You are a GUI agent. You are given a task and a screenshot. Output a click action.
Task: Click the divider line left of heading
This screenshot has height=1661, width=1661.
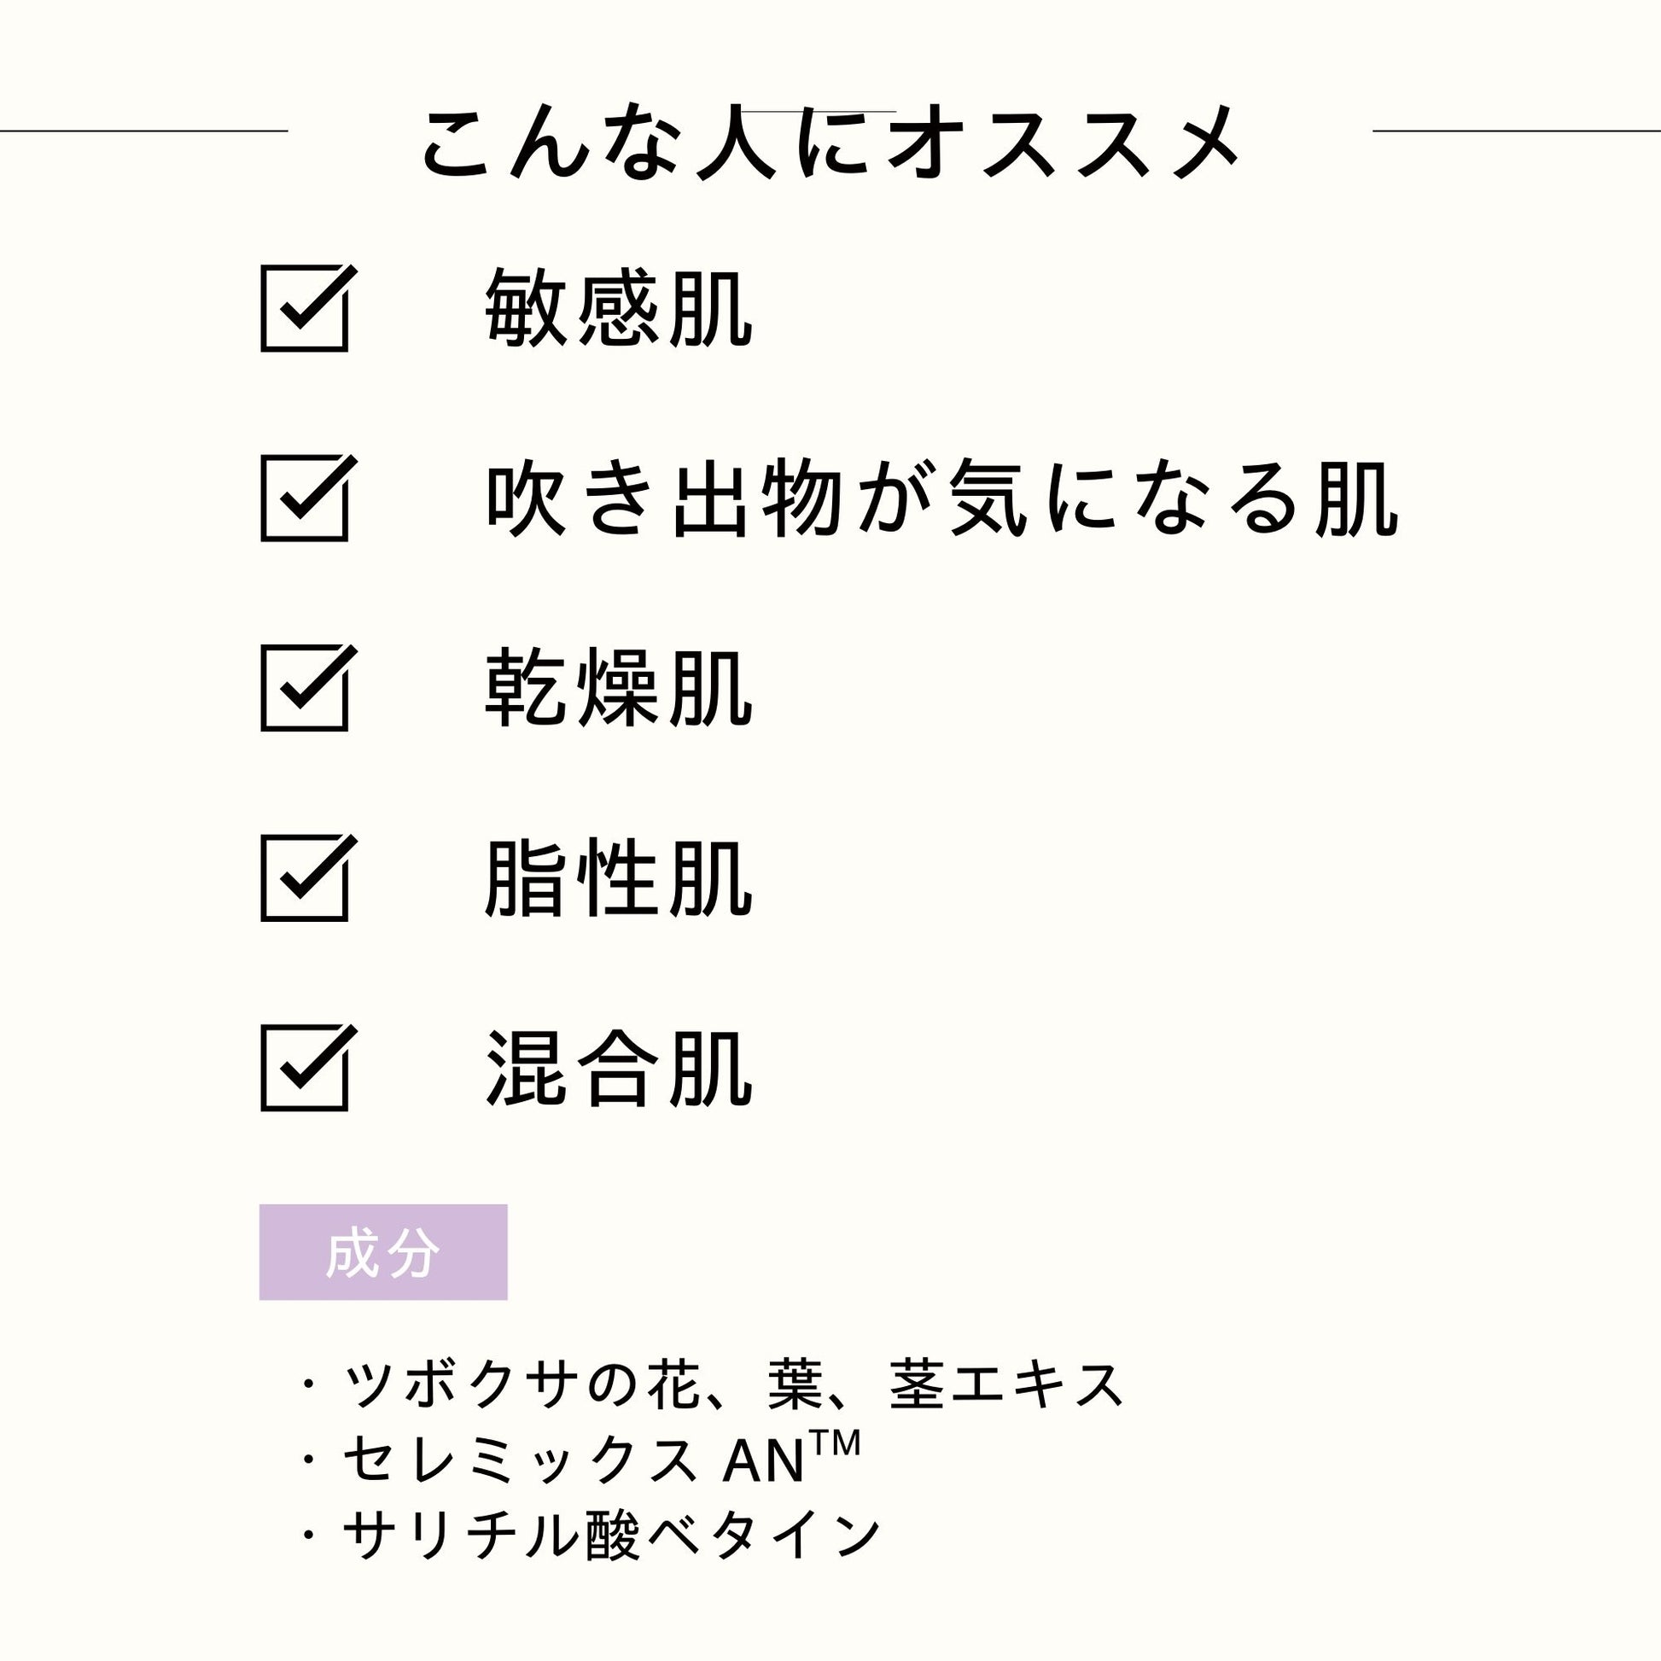[x=143, y=131]
